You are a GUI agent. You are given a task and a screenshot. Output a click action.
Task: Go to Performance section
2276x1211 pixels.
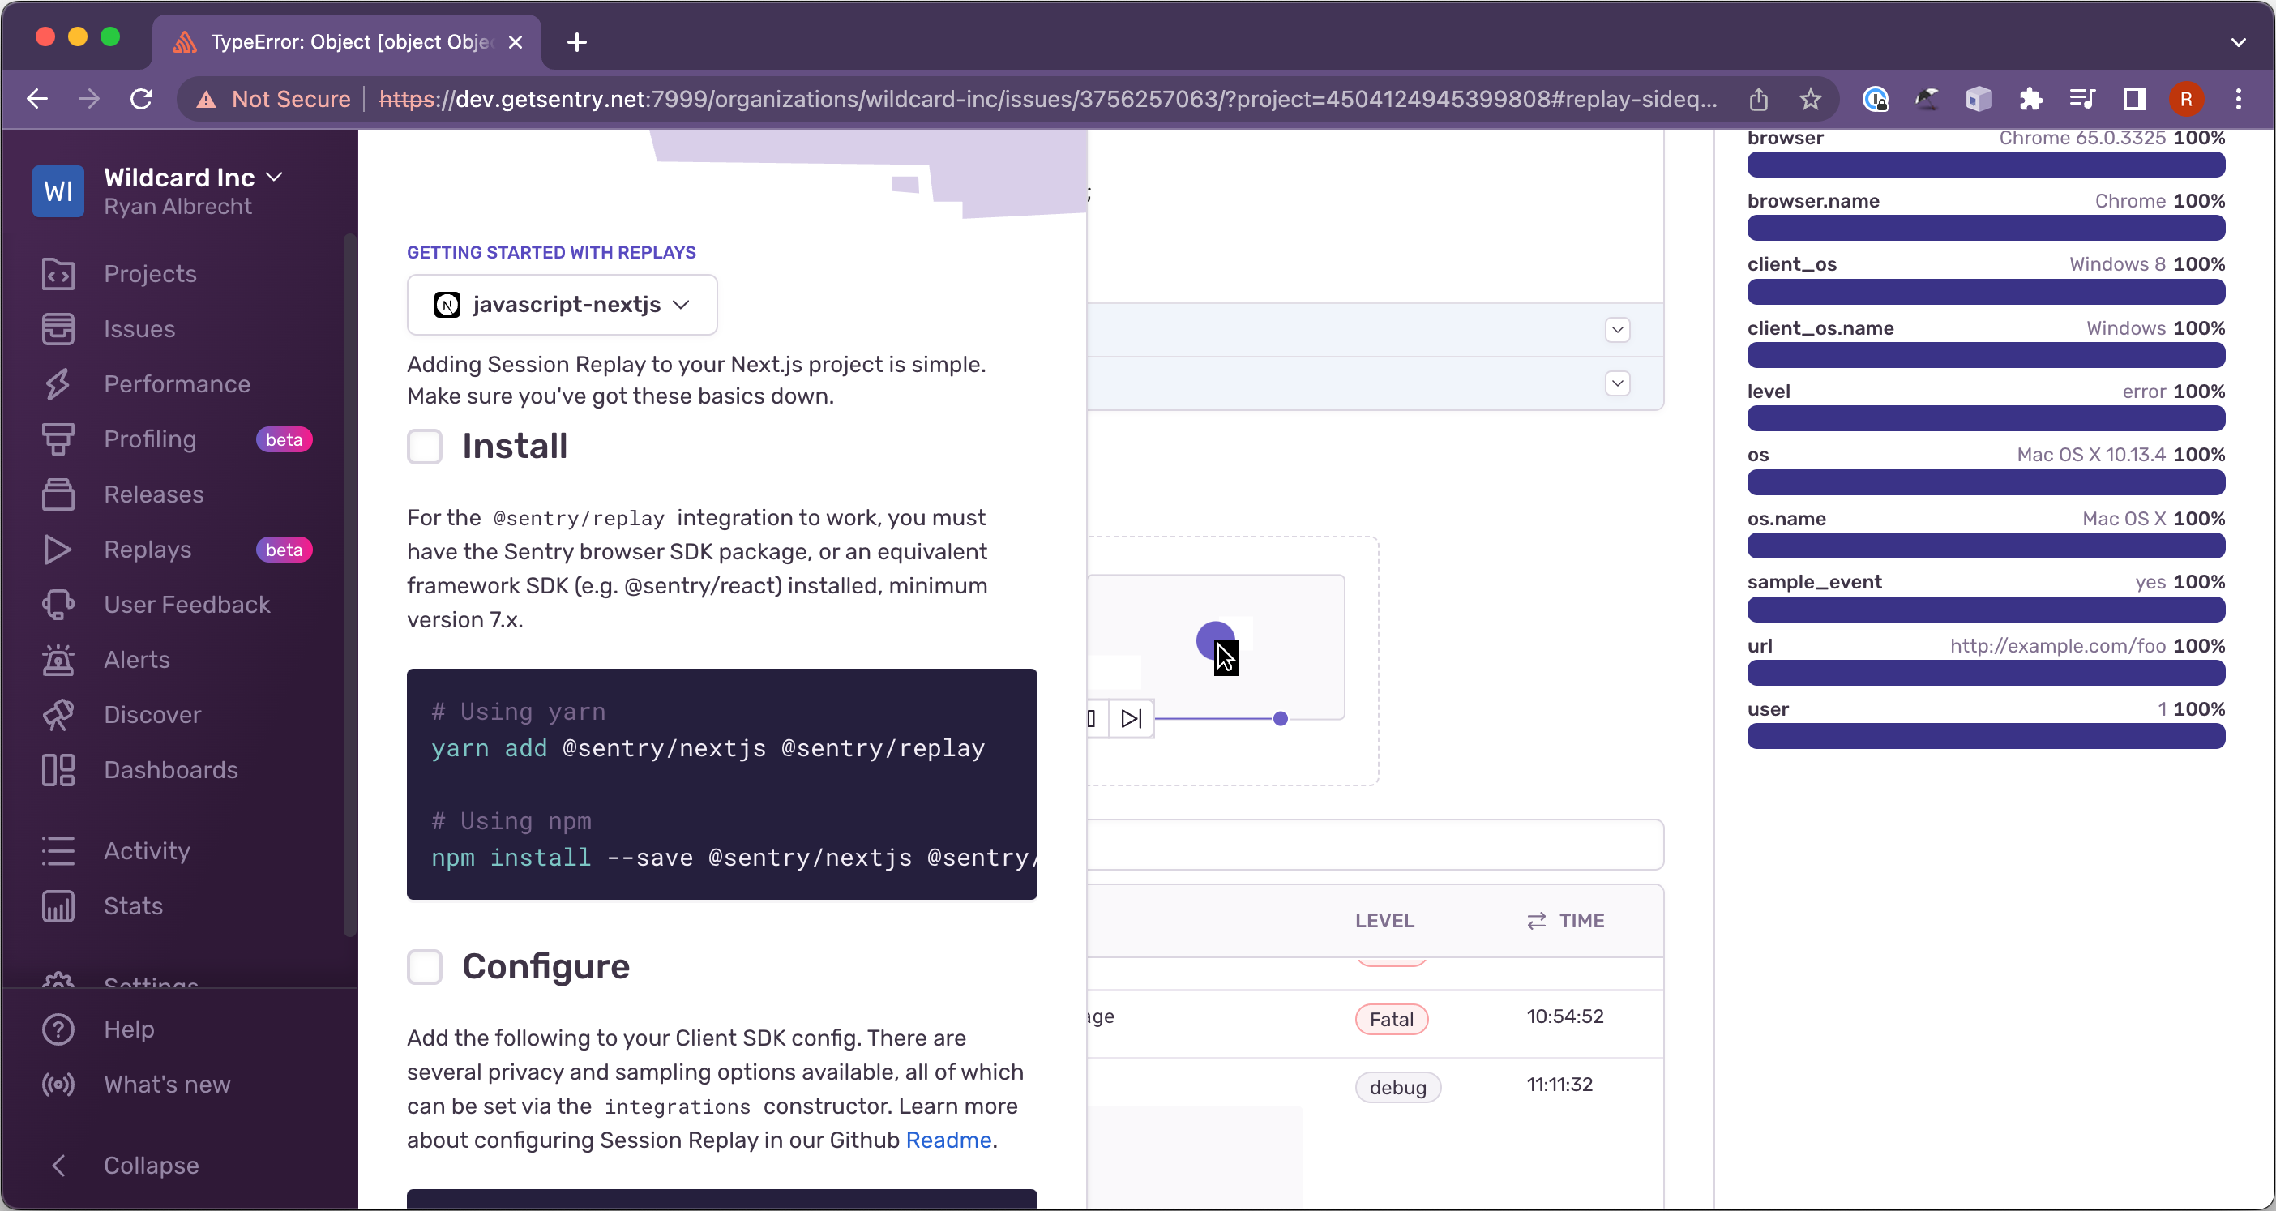[x=177, y=384]
